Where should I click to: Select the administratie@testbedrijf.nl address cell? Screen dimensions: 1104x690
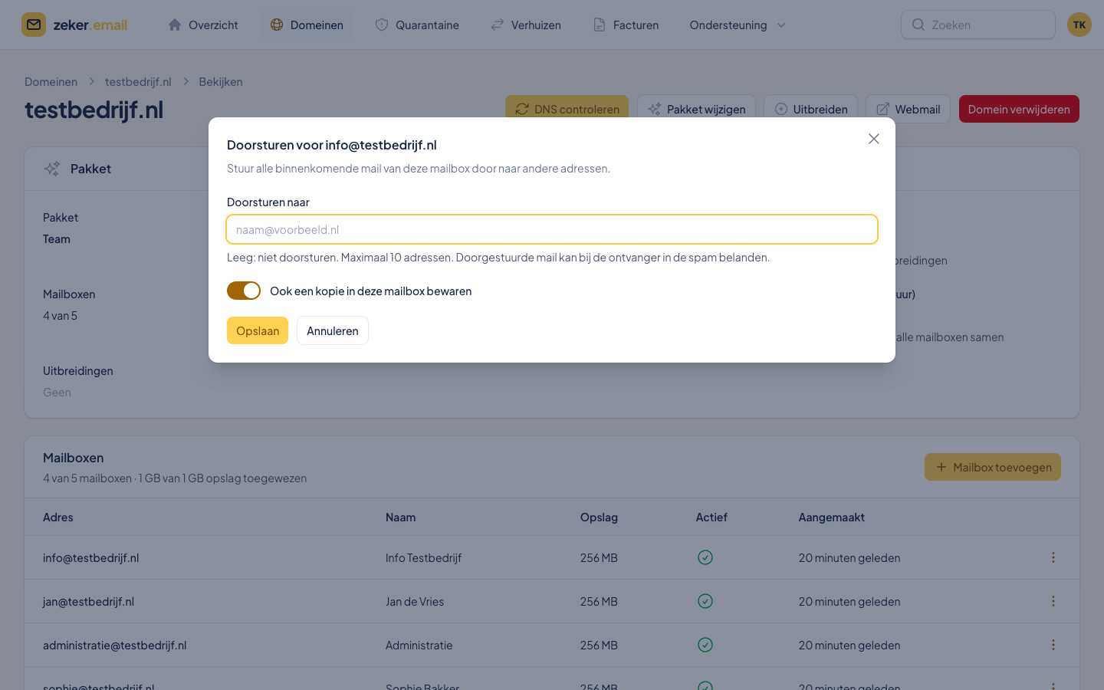[115, 645]
